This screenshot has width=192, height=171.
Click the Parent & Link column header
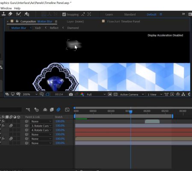(32, 117)
